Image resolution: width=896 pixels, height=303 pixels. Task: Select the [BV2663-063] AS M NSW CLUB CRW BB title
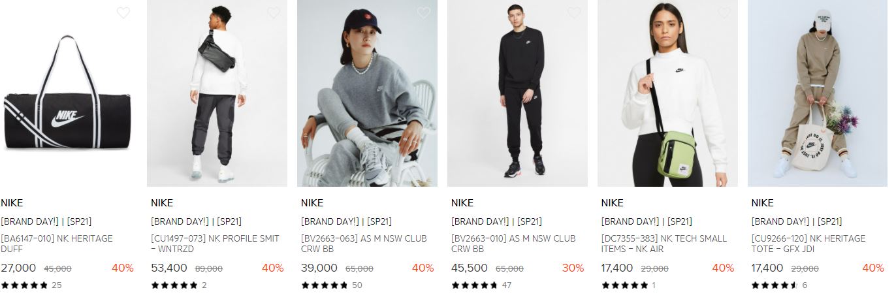point(364,244)
